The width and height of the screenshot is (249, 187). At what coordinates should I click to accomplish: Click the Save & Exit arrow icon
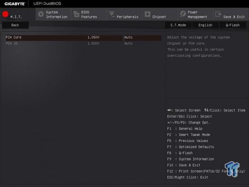point(218,14)
